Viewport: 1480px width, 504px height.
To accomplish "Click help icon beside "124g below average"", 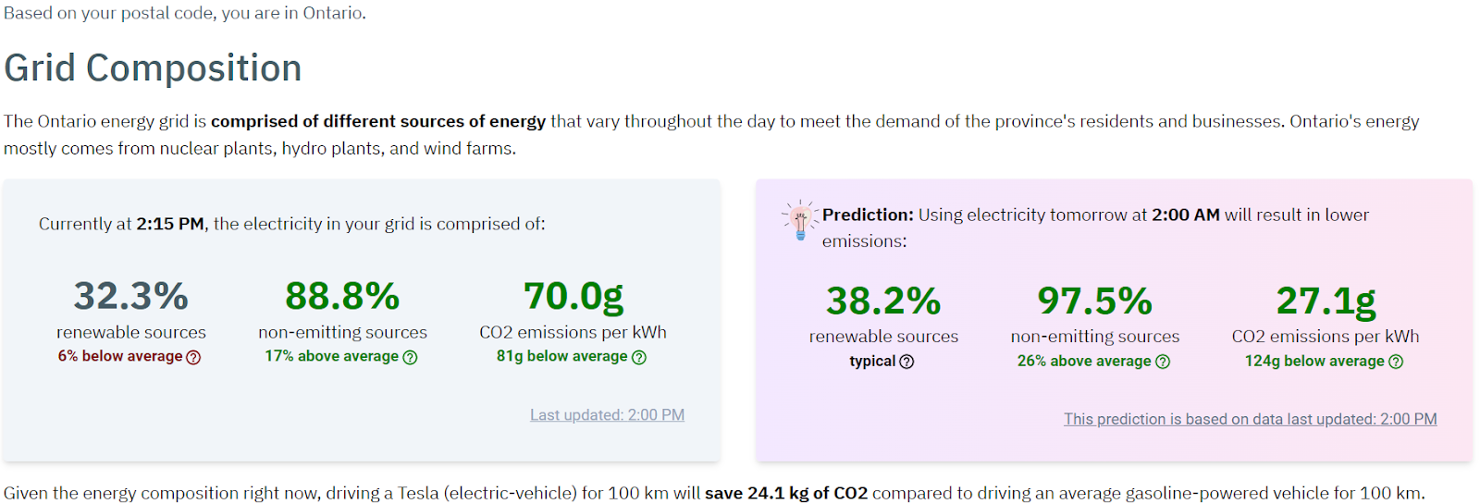I will pyautogui.click(x=1396, y=363).
